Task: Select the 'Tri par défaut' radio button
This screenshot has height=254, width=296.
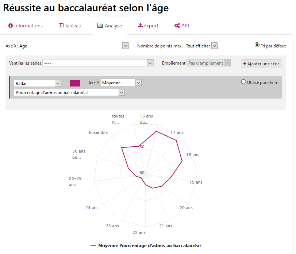Action: click(257, 45)
